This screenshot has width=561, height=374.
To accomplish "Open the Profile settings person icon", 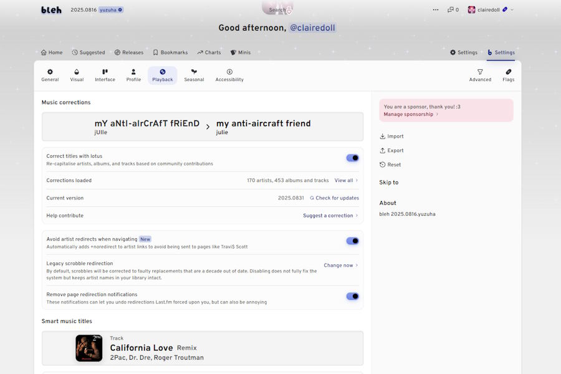I will (133, 72).
